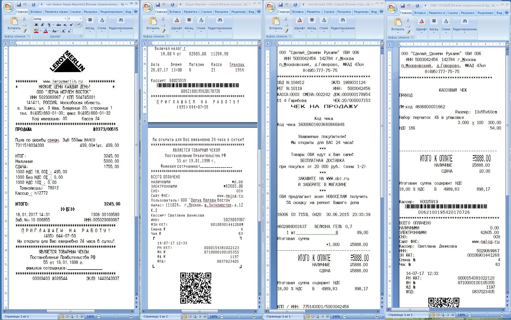Open the Leroy font name dropdown
Screen dimensions: 511x320
tap(65, 19)
